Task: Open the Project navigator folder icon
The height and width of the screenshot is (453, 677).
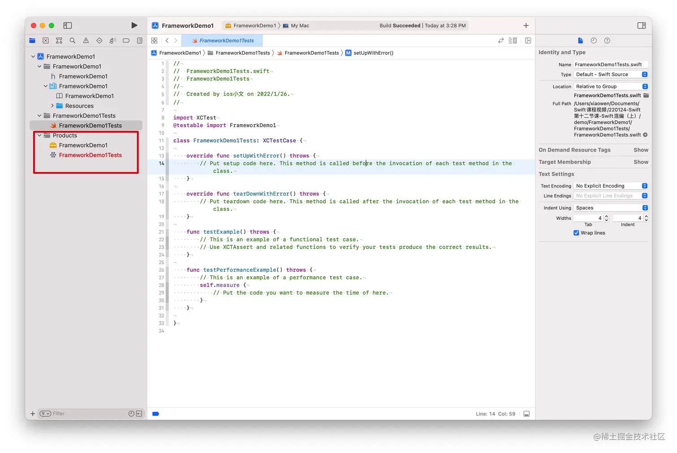Action: point(32,41)
